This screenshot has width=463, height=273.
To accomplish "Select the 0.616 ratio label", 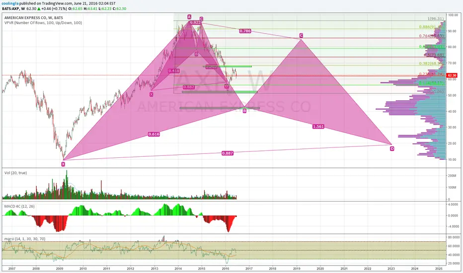I will click(154, 134).
